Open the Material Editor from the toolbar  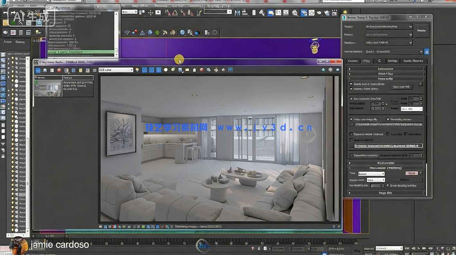[x=295, y=13]
